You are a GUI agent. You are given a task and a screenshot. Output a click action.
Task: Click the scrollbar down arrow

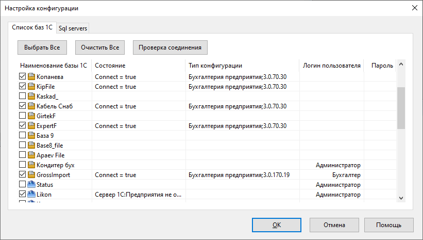[401, 198]
